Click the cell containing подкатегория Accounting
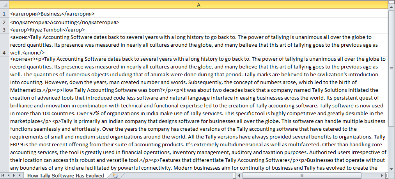The height and width of the screenshot is (179, 395). [x=198, y=22]
